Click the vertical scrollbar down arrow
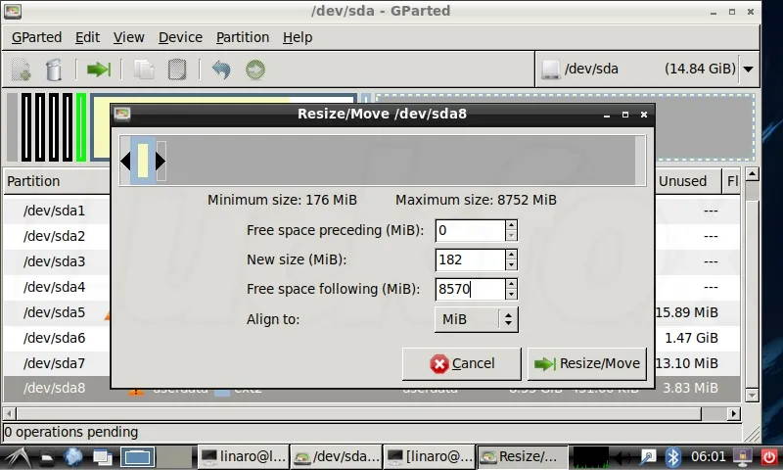This screenshot has height=470, width=783. 752,395
